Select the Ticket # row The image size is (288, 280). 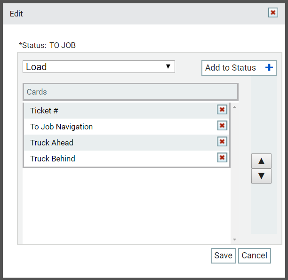click(127, 111)
